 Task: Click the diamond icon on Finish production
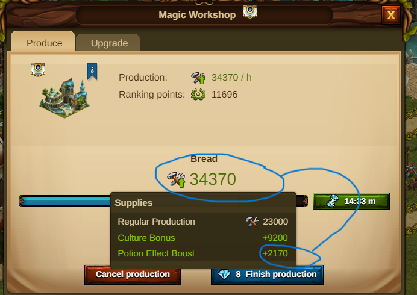click(x=224, y=275)
